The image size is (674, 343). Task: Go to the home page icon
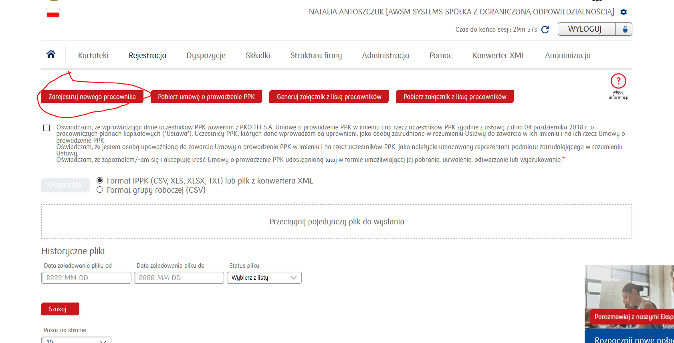click(x=51, y=54)
